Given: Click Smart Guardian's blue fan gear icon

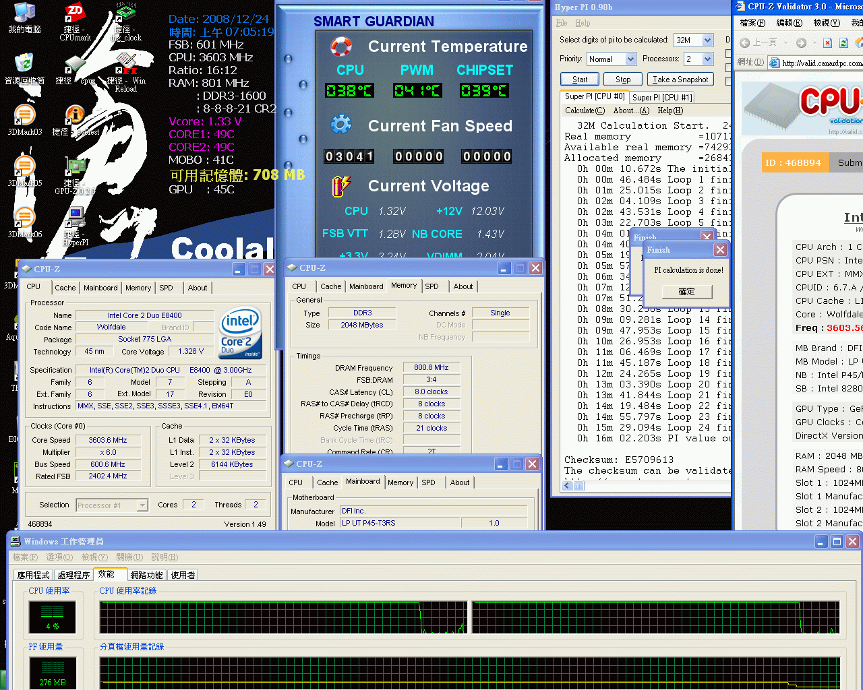Looking at the screenshot, I should click(x=341, y=125).
